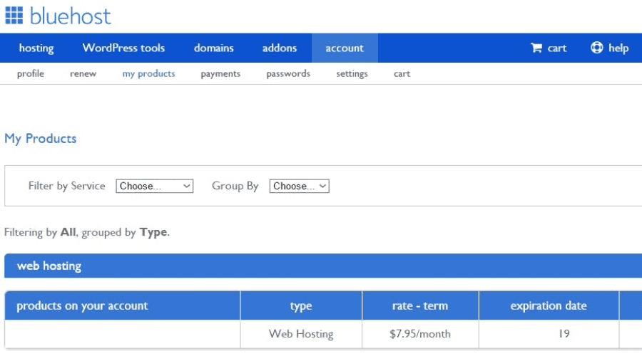Click the shopping cart icon in navbar
The image size is (642, 356).
point(536,48)
